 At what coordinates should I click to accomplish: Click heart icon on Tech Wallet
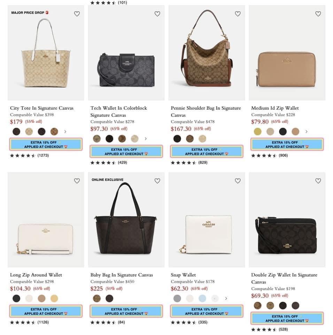click(157, 14)
